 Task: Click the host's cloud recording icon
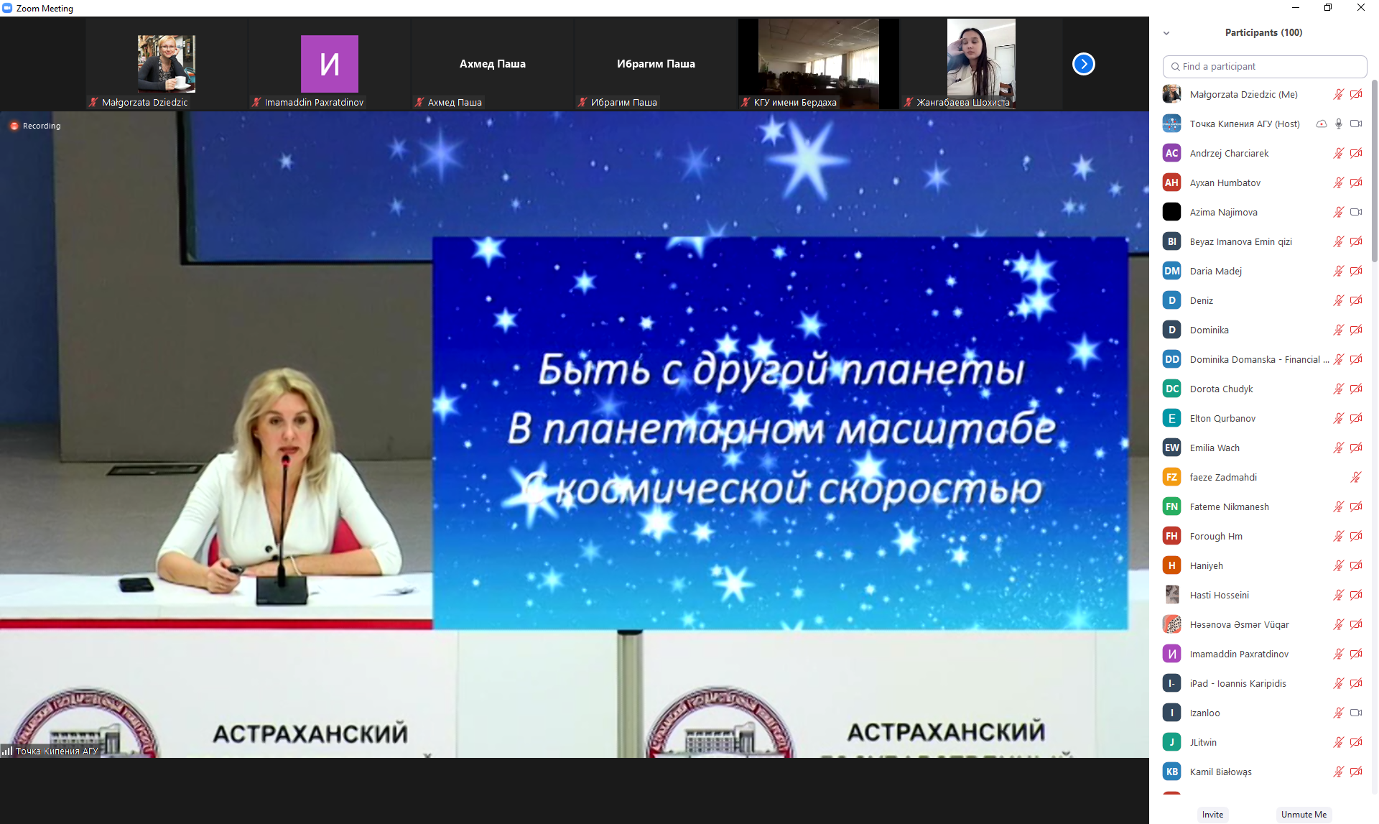point(1321,124)
